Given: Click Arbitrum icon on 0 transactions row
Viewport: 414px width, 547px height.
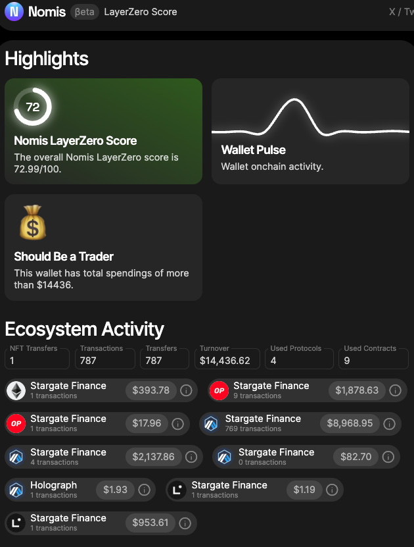Looking at the screenshot, I should 224,457.
